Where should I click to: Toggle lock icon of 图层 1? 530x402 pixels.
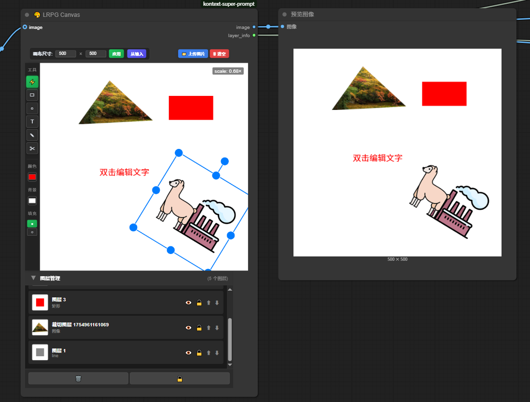[199, 353]
